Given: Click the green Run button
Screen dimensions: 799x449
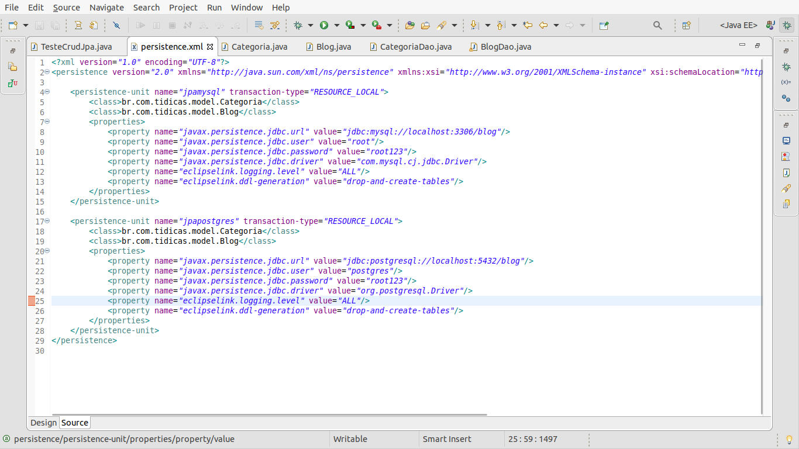Looking at the screenshot, I should pyautogui.click(x=323, y=25).
